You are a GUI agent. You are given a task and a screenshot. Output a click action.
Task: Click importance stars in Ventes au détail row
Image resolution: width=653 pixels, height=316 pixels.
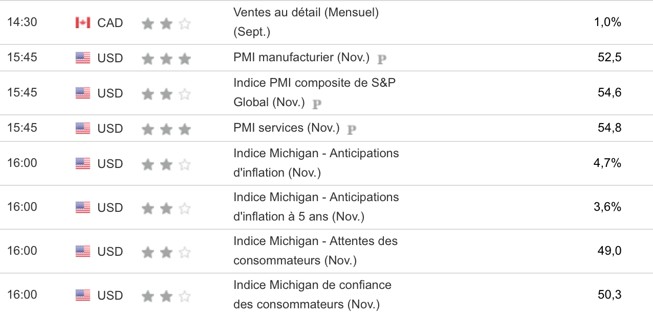point(166,23)
